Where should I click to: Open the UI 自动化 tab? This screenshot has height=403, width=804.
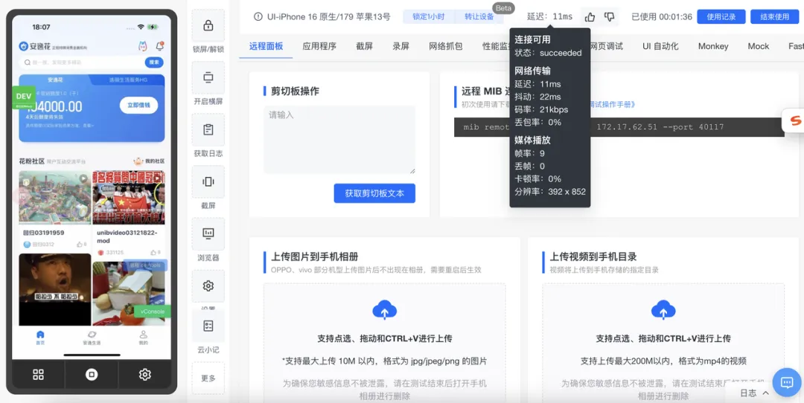660,46
